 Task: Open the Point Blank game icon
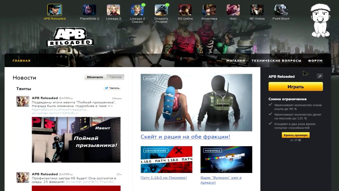coord(281,10)
